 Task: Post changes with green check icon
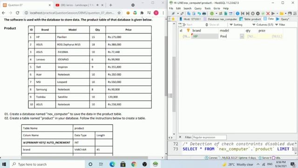click(x=263, y=14)
